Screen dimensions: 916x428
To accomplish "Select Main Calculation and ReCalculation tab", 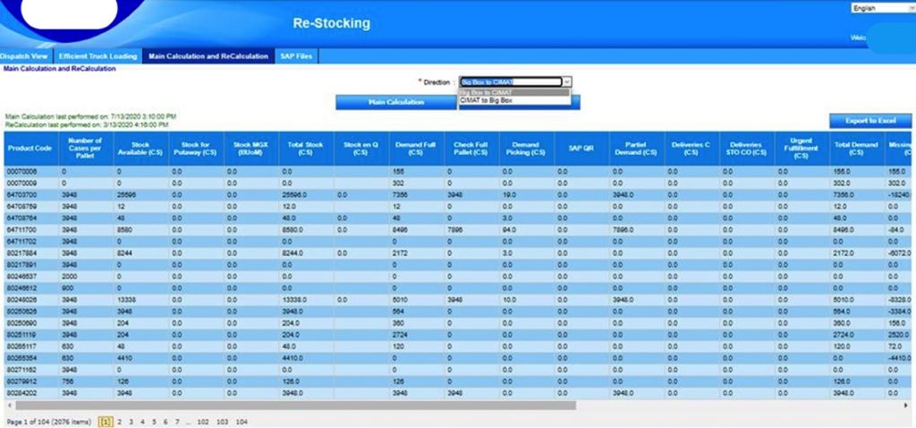I will pos(208,56).
